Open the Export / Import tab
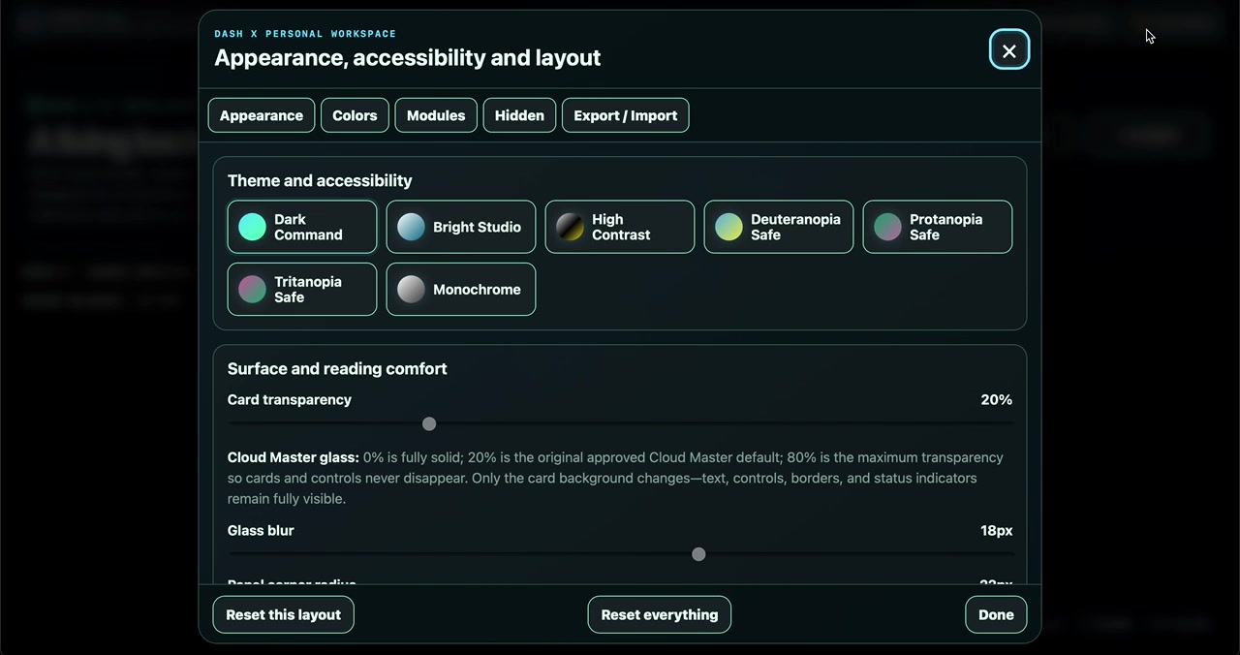1240x655 pixels. (625, 115)
